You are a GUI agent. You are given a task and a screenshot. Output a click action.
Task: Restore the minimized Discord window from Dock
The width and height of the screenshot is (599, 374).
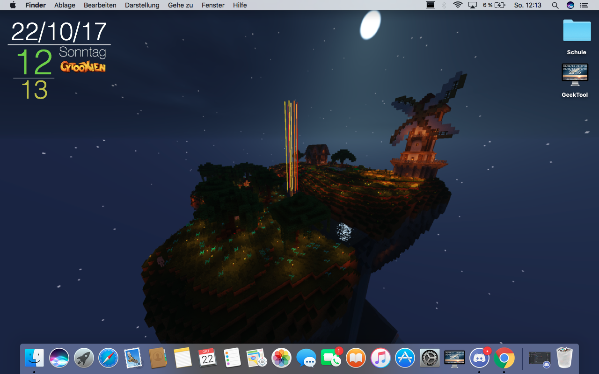tap(540, 359)
